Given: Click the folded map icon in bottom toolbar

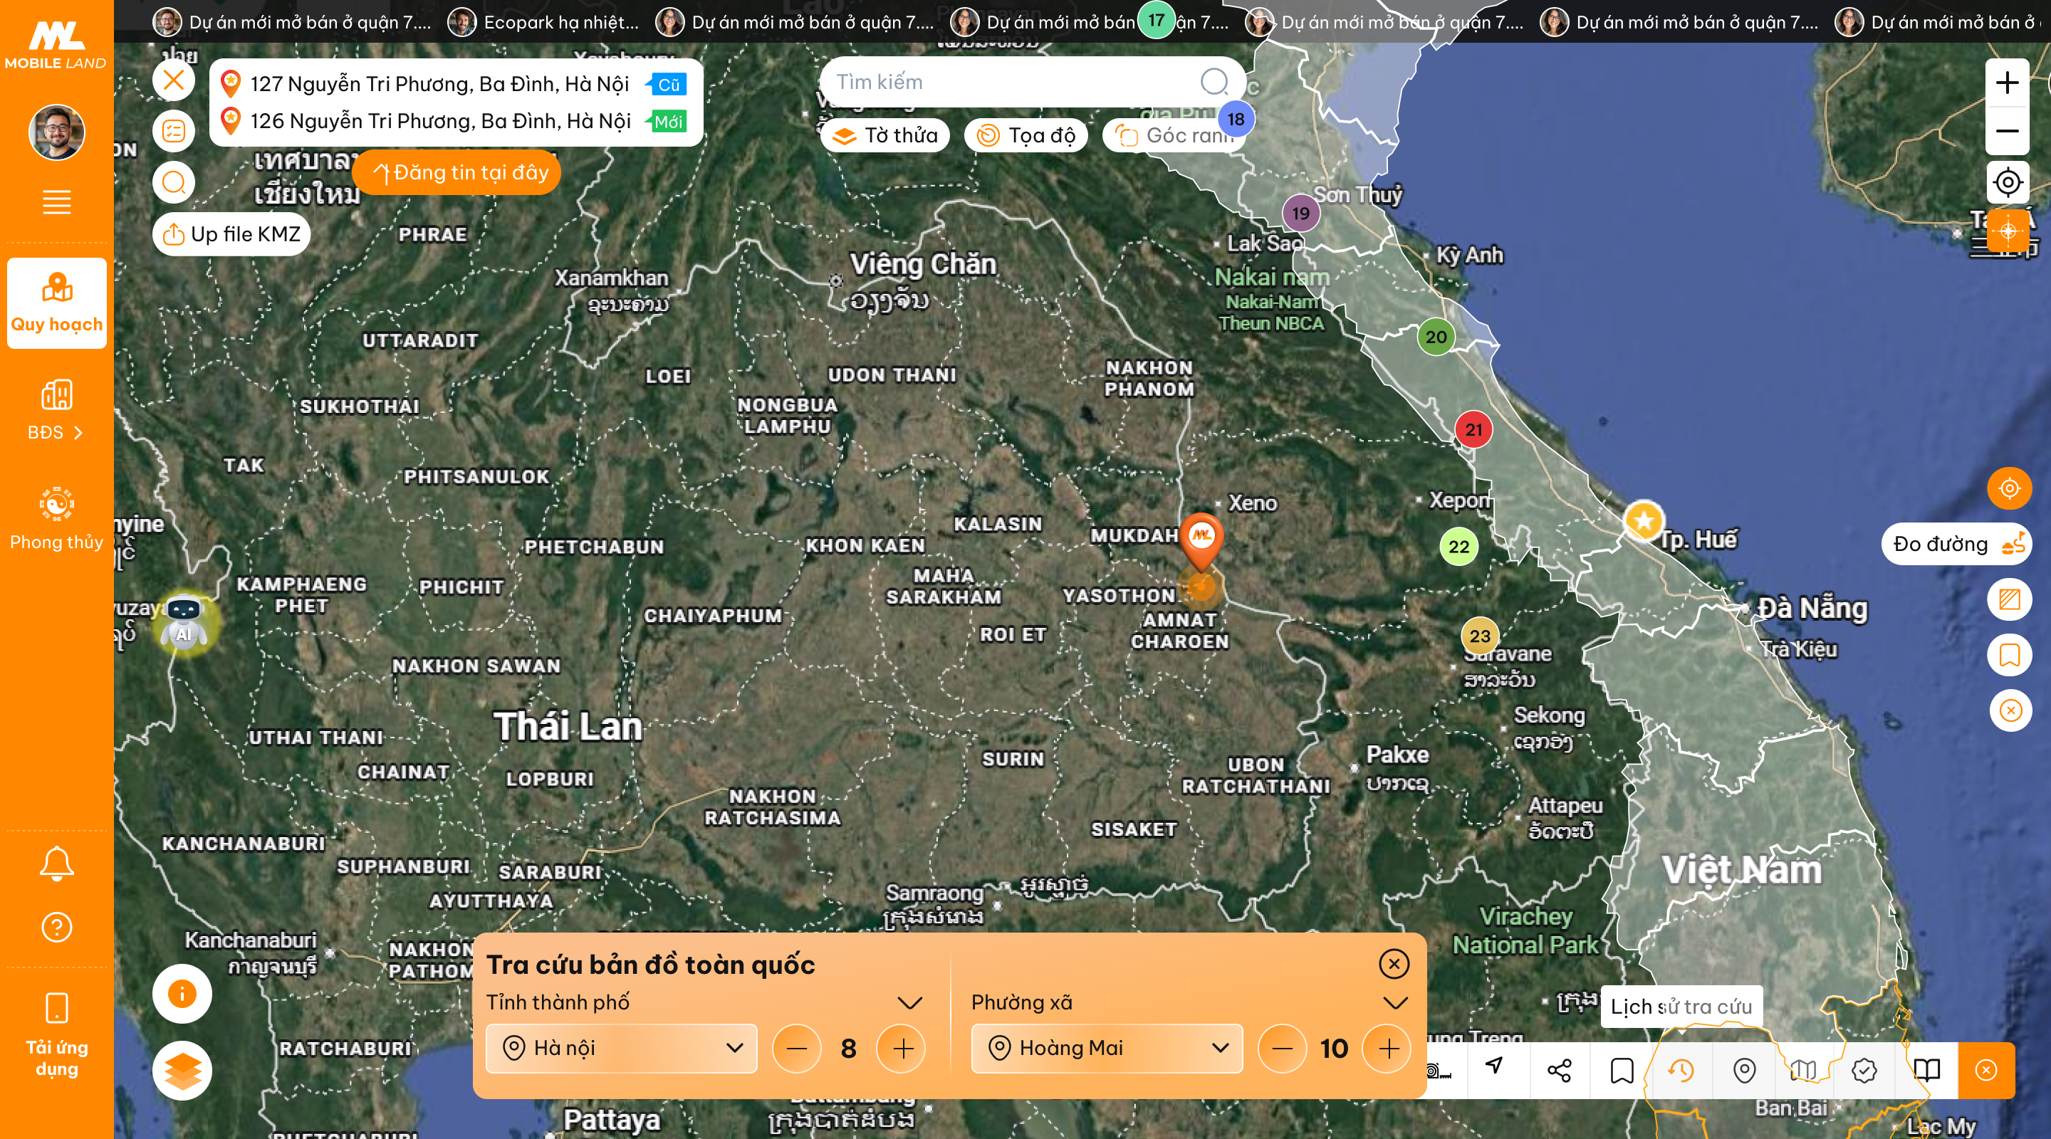Looking at the screenshot, I should [1803, 1071].
